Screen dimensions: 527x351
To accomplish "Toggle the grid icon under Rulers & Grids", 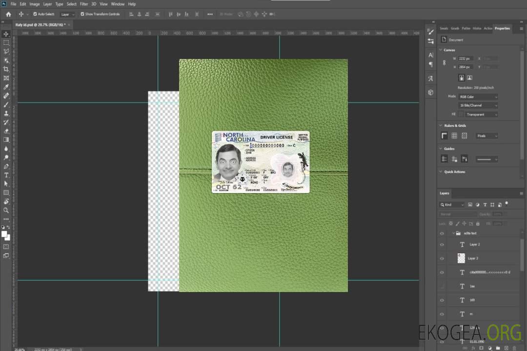I will click(x=454, y=136).
